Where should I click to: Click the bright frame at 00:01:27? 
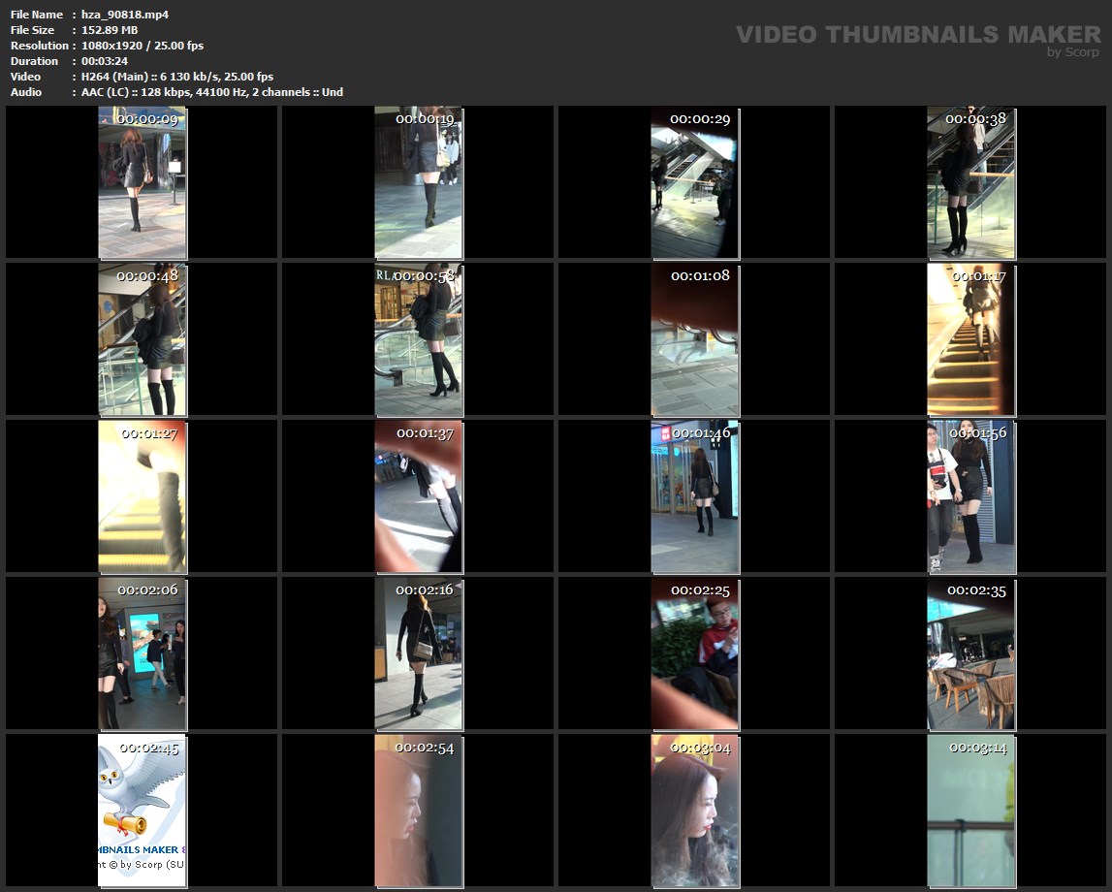pos(142,496)
